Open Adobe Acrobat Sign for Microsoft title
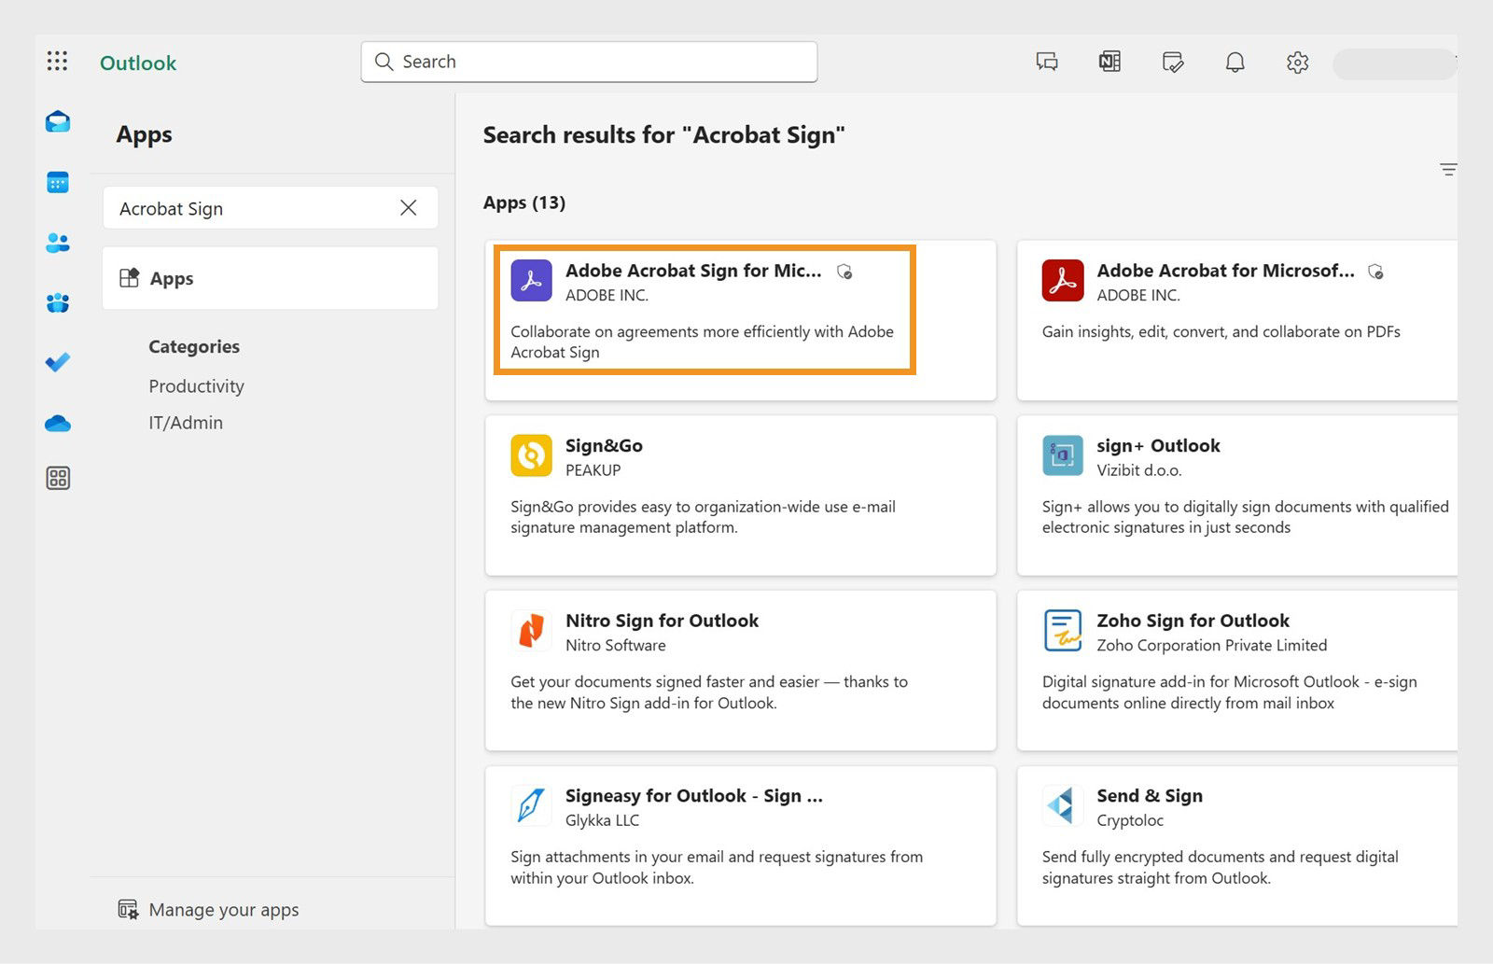 [x=693, y=271]
